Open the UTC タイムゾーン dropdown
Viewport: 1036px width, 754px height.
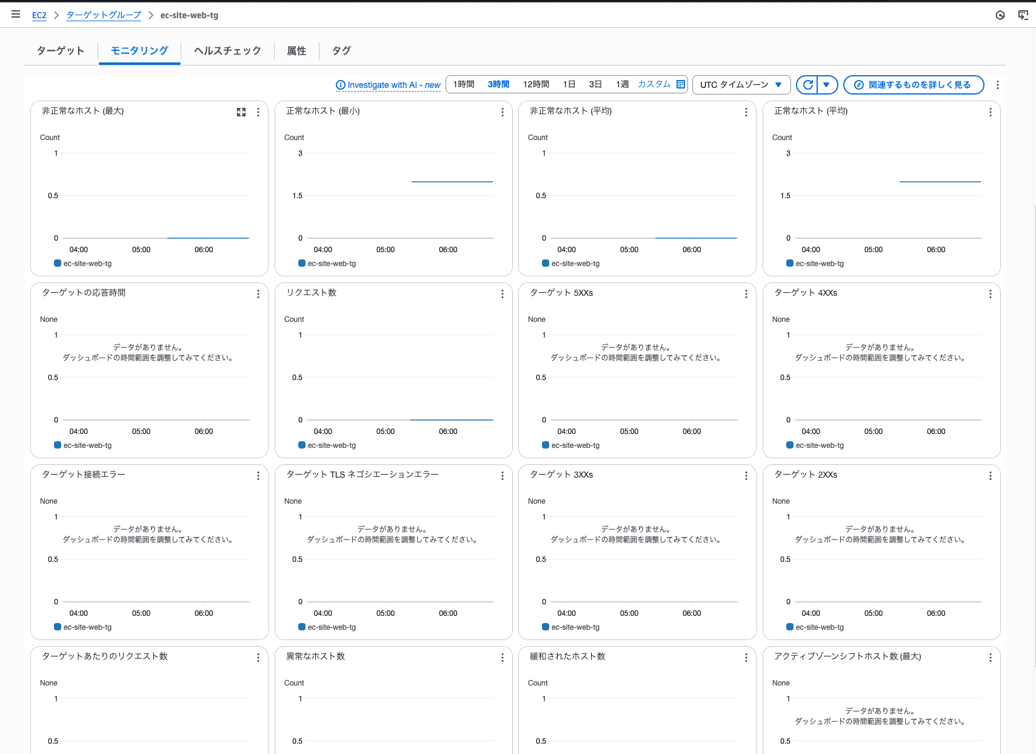pos(741,85)
